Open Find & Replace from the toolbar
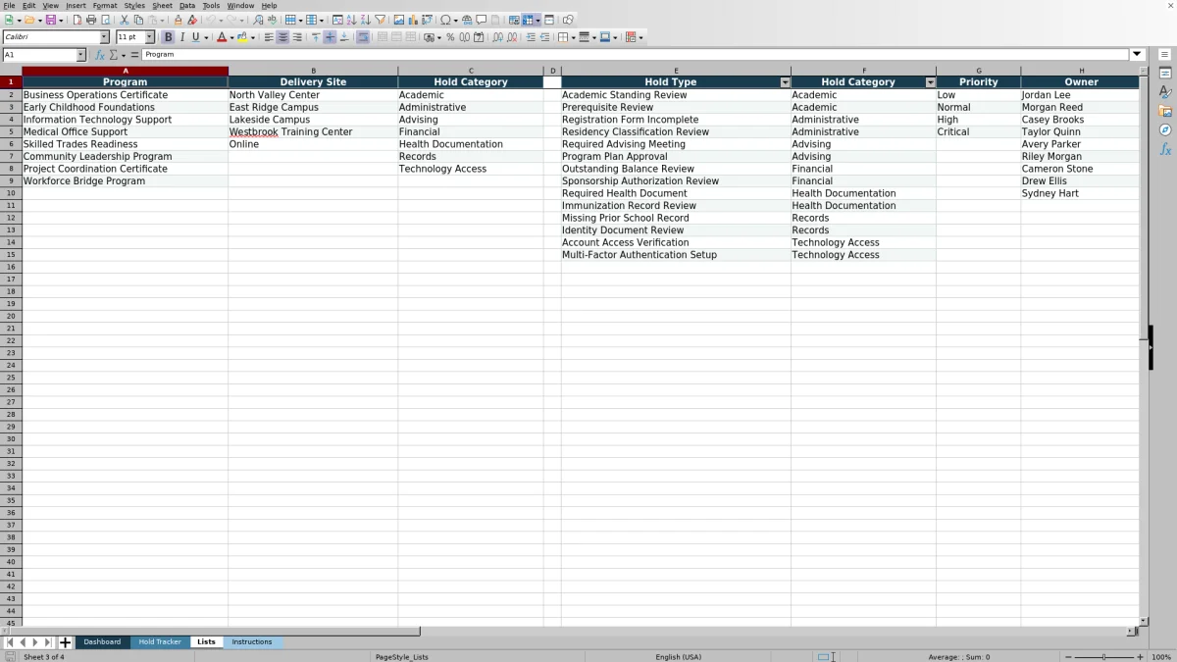Screen dimensions: 1177x662 click(x=258, y=20)
